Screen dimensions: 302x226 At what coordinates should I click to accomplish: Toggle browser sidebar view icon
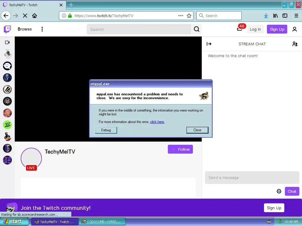285,16
